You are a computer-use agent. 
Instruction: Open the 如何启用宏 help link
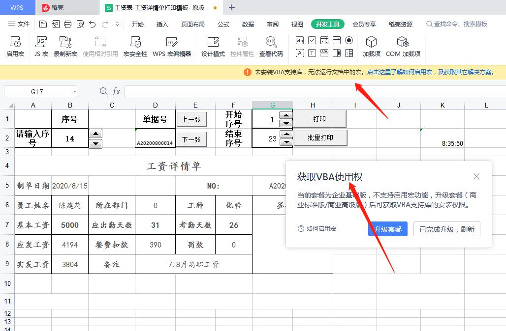click(x=317, y=229)
